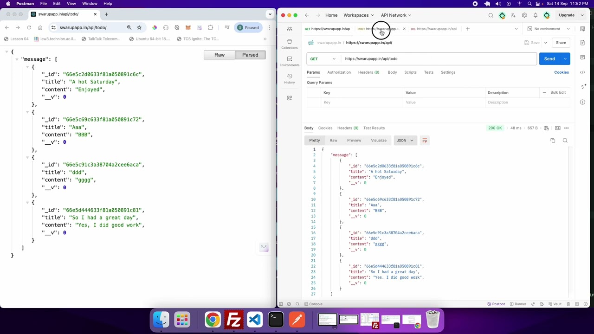Open Vault in the status bar
594x334 pixels.
554,304
